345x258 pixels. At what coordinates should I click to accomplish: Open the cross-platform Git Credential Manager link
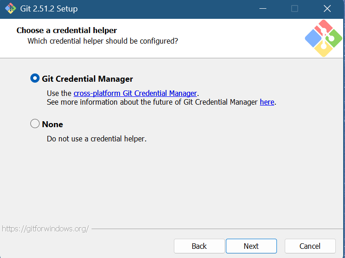point(135,93)
